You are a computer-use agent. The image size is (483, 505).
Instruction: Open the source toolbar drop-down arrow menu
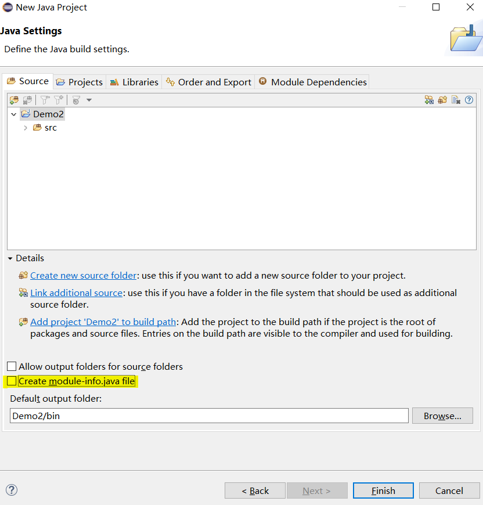pyautogui.click(x=89, y=100)
